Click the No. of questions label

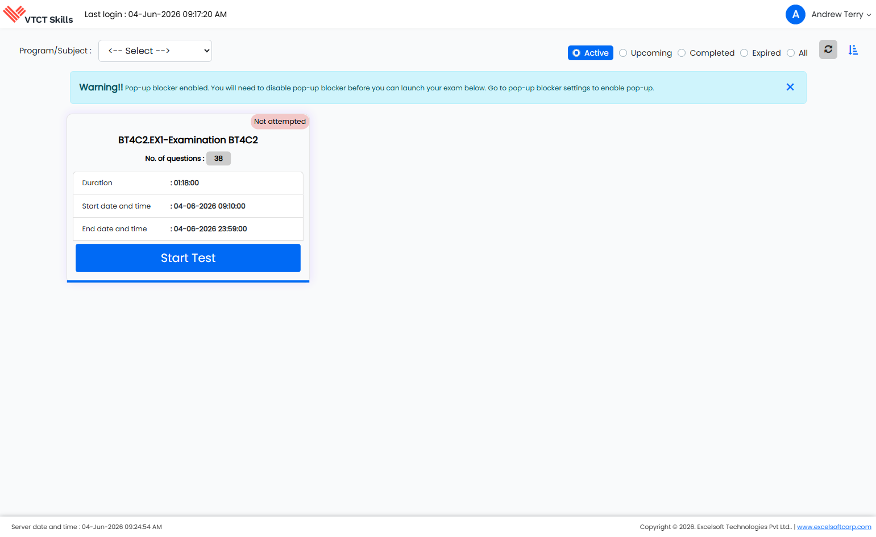[175, 159]
